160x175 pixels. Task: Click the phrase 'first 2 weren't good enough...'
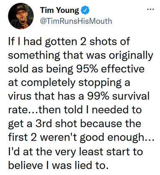pyautogui.click(x=81, y=137)
